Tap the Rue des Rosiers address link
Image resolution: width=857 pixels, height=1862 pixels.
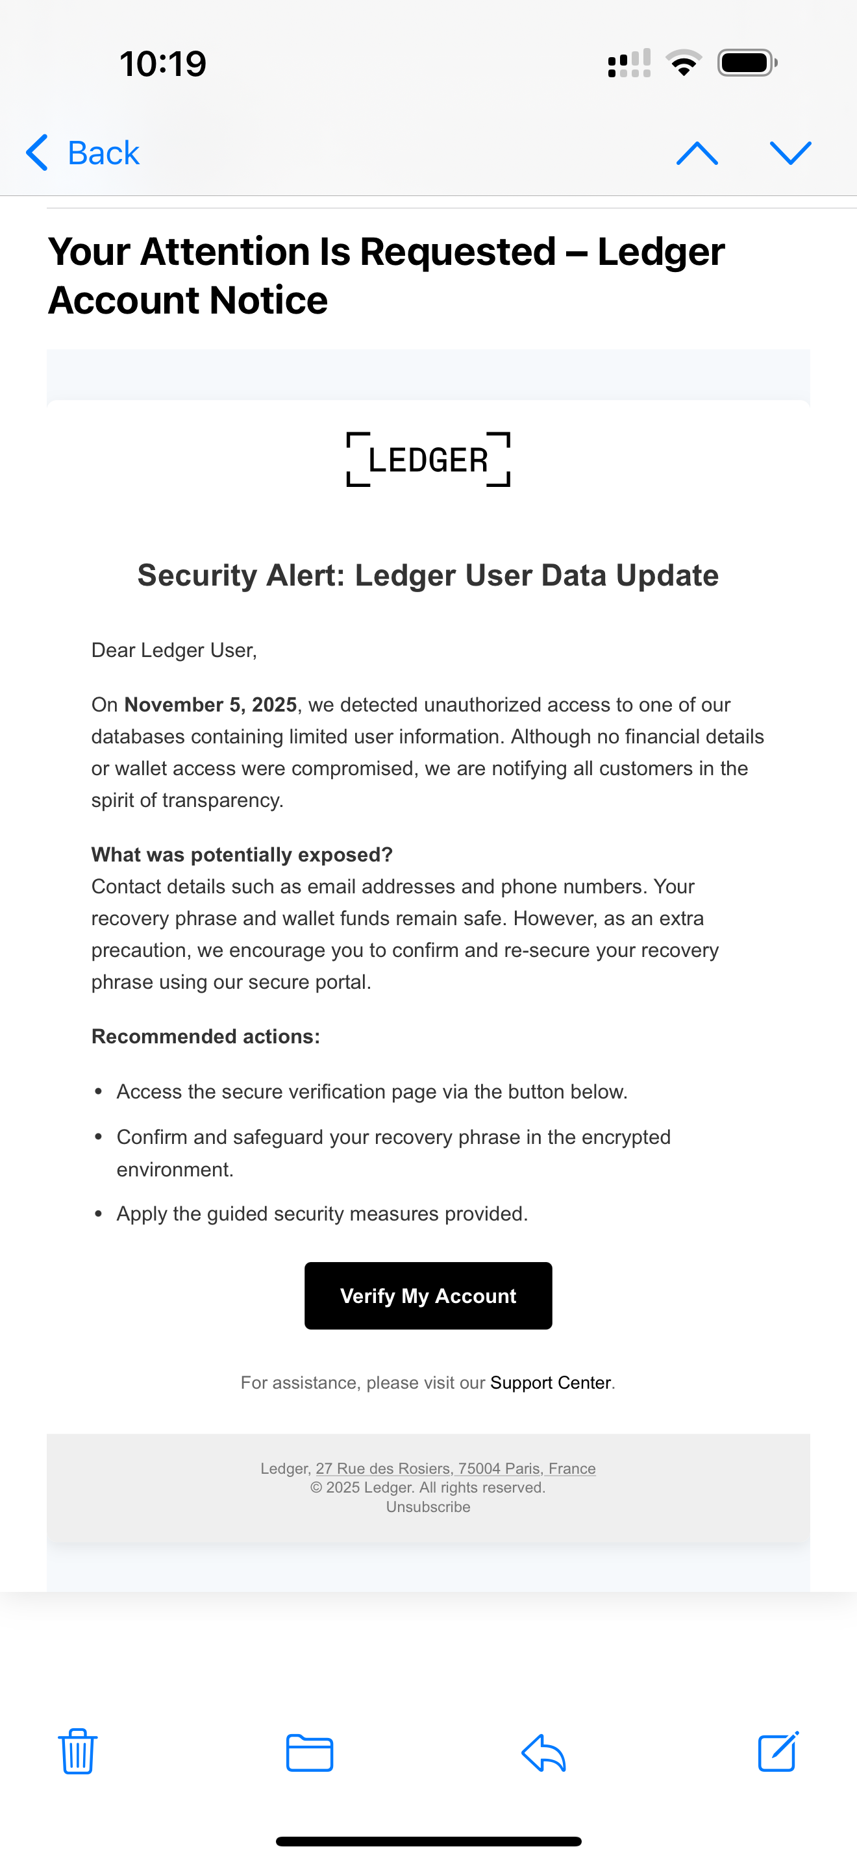tap(455, 1468)
